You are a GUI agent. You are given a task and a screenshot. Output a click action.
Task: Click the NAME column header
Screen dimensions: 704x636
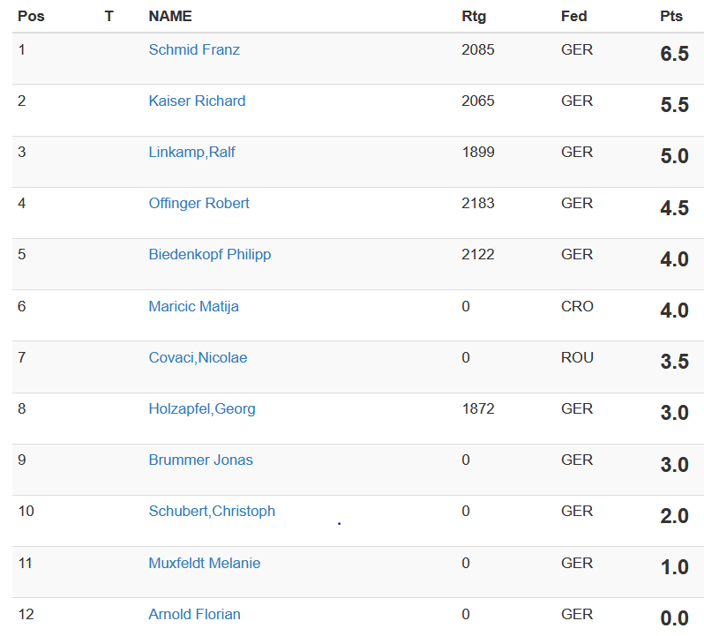pyautogui.click(x=170, y=17)
